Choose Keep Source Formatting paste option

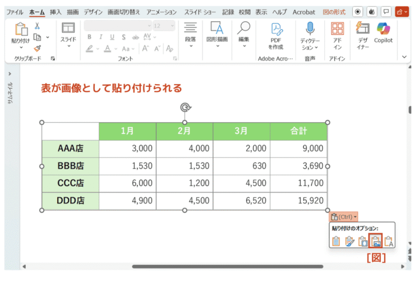(x=349, y=241)
